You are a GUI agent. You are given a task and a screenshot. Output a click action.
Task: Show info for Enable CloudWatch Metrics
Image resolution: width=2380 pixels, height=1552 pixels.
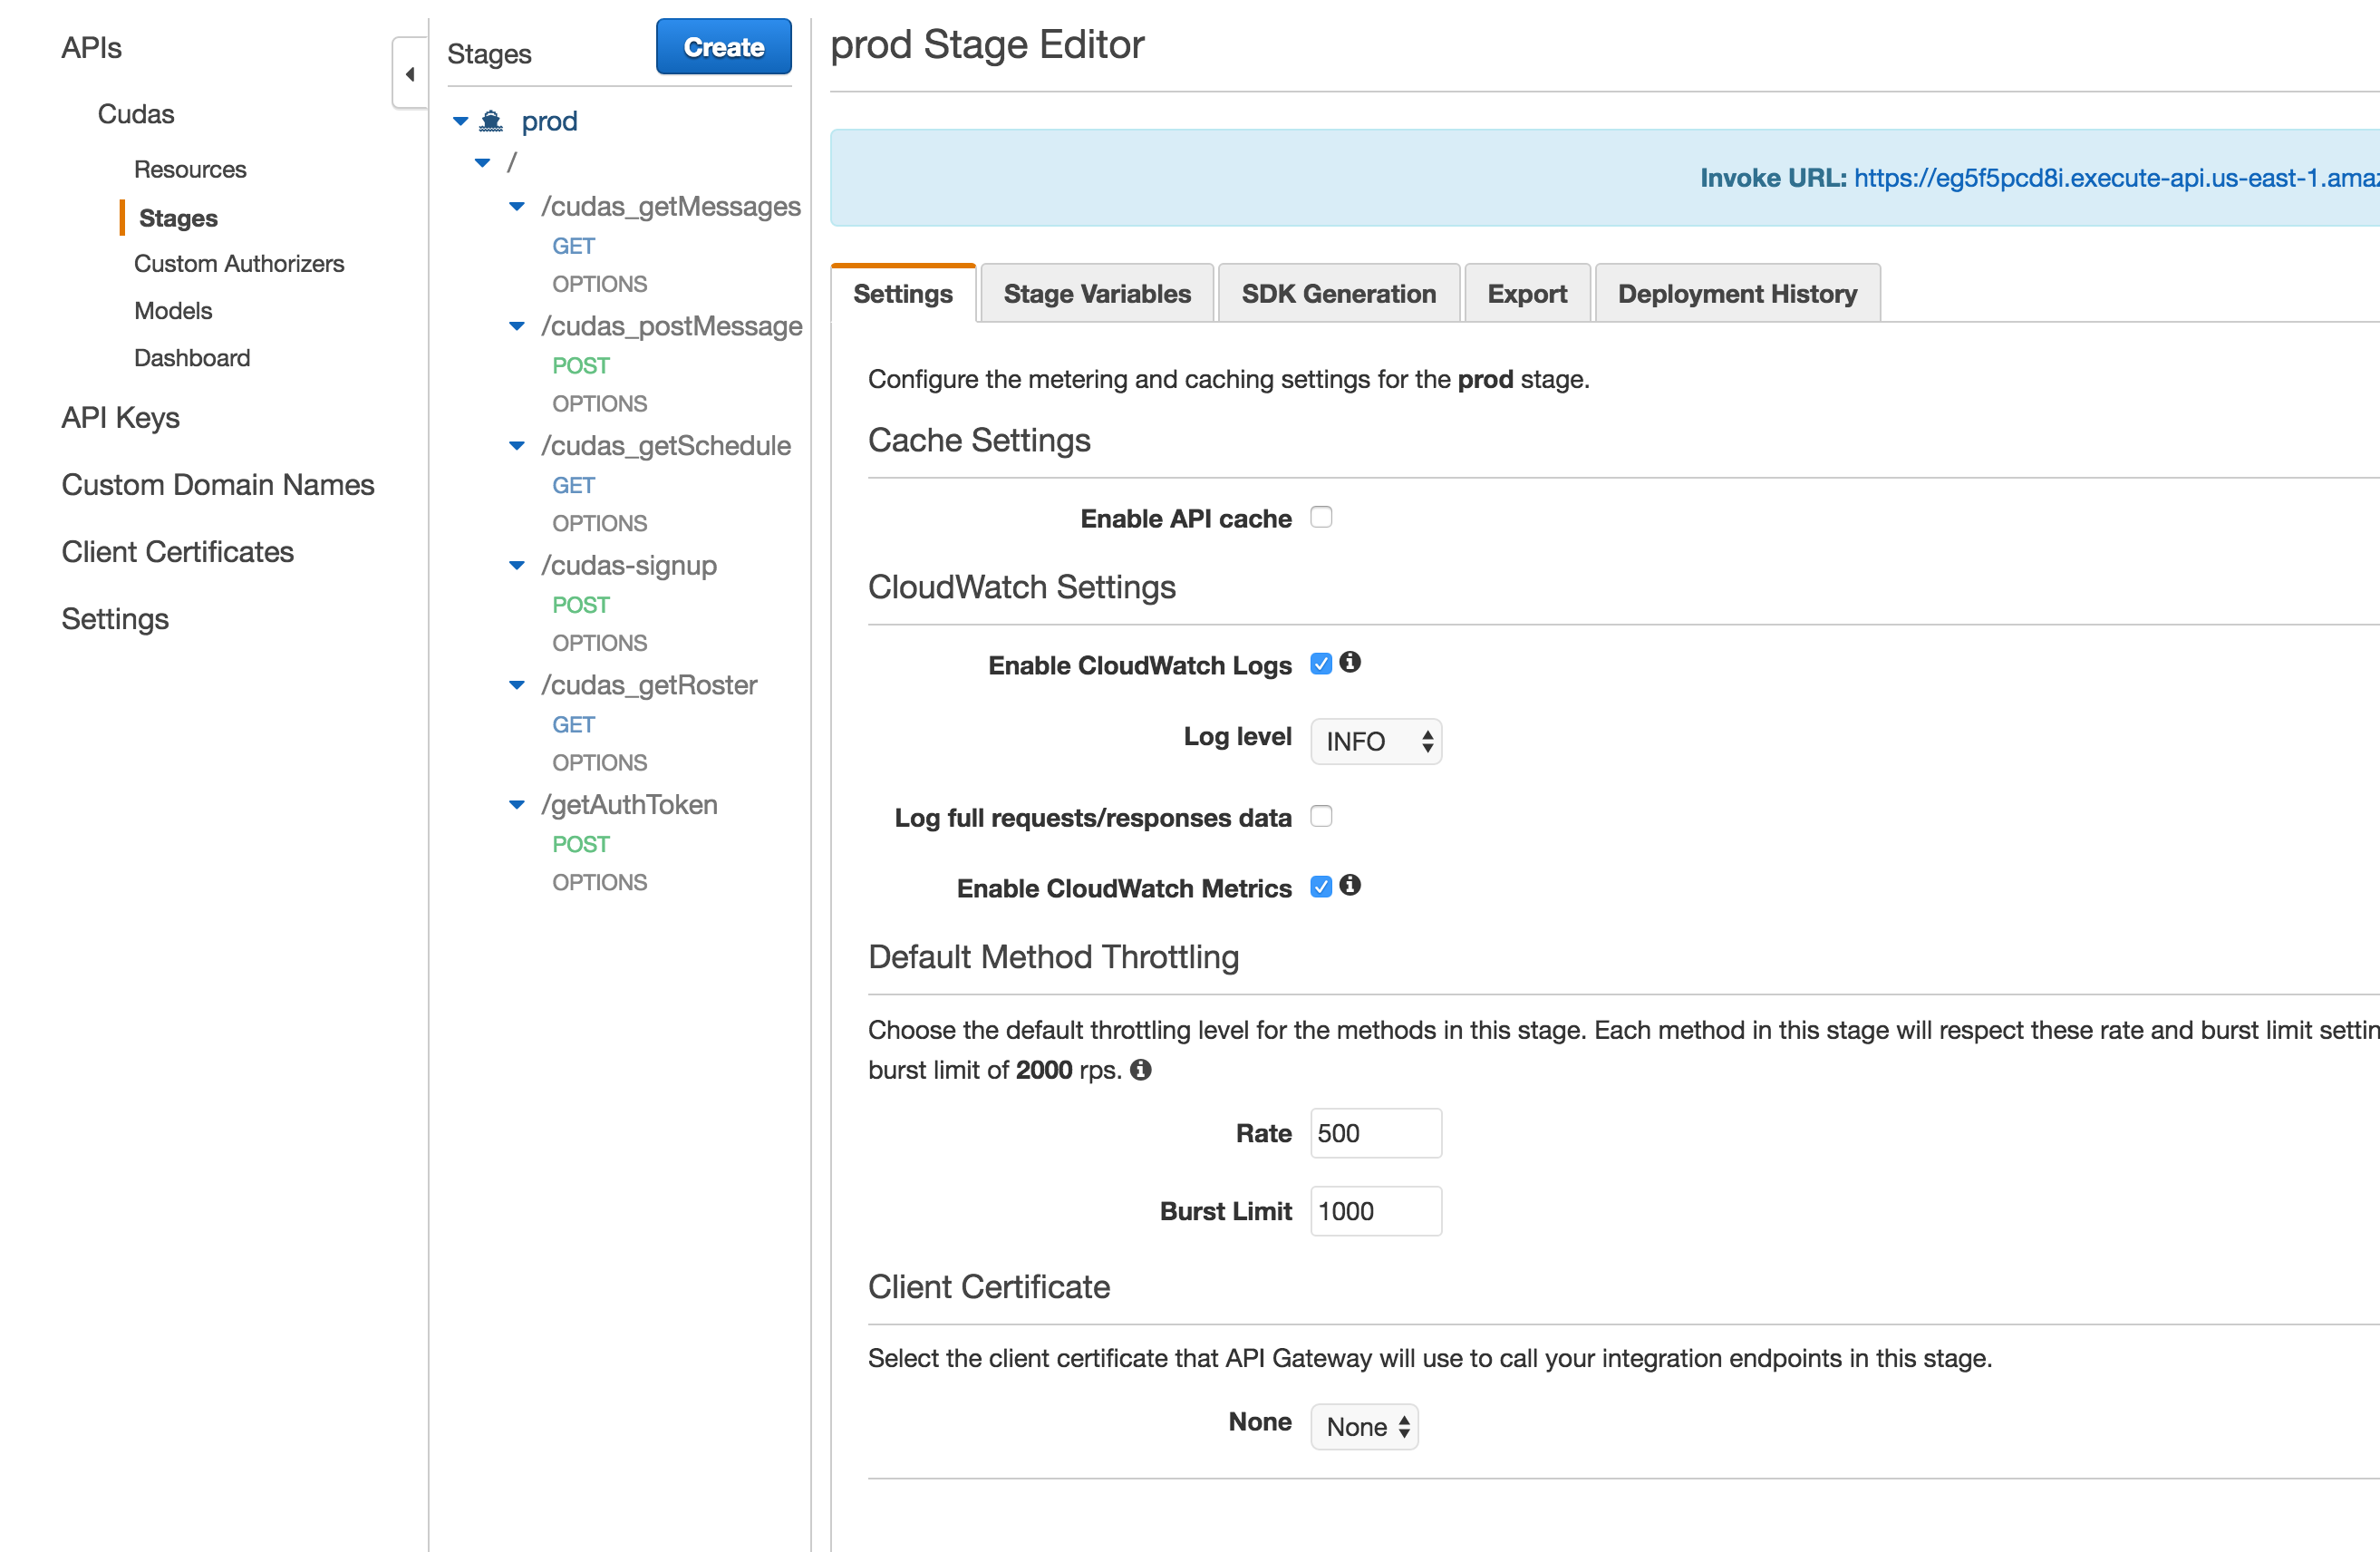1350,885
